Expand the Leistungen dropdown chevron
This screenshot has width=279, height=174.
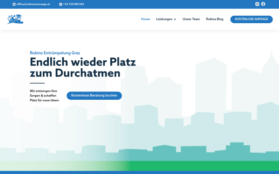coord(175,19)
